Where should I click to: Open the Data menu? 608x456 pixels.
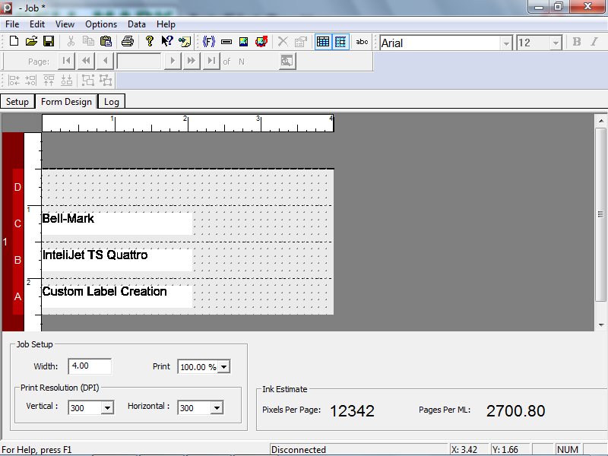[137, 24]
